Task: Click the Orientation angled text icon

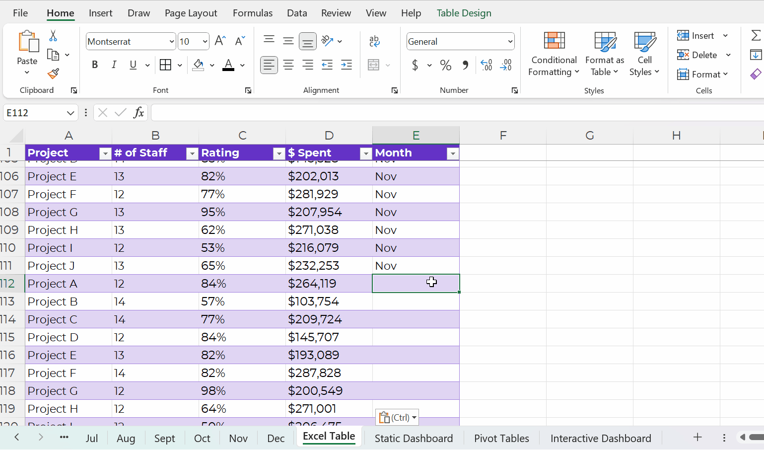Action: click(x=328, y=41)
